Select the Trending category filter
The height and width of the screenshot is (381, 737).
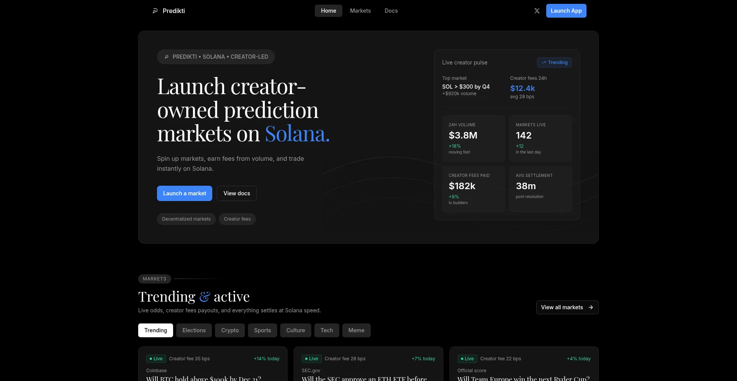(155, 330)
